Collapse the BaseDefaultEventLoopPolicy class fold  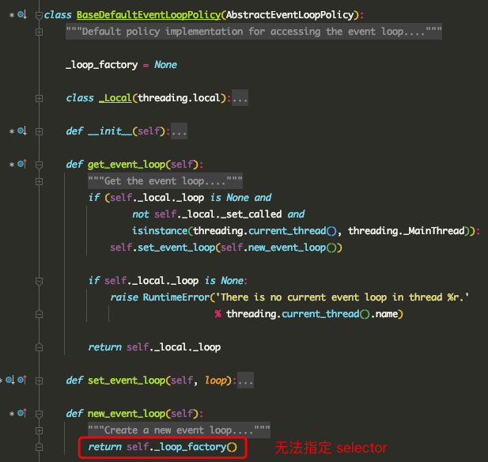click(39, 15)
